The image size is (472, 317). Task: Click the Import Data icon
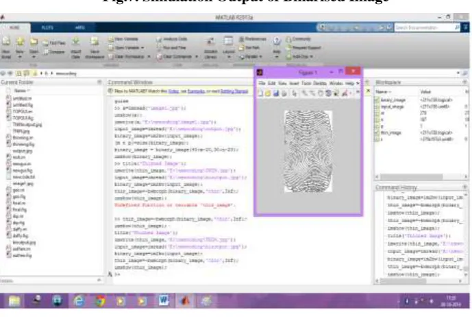pos(75,41)
